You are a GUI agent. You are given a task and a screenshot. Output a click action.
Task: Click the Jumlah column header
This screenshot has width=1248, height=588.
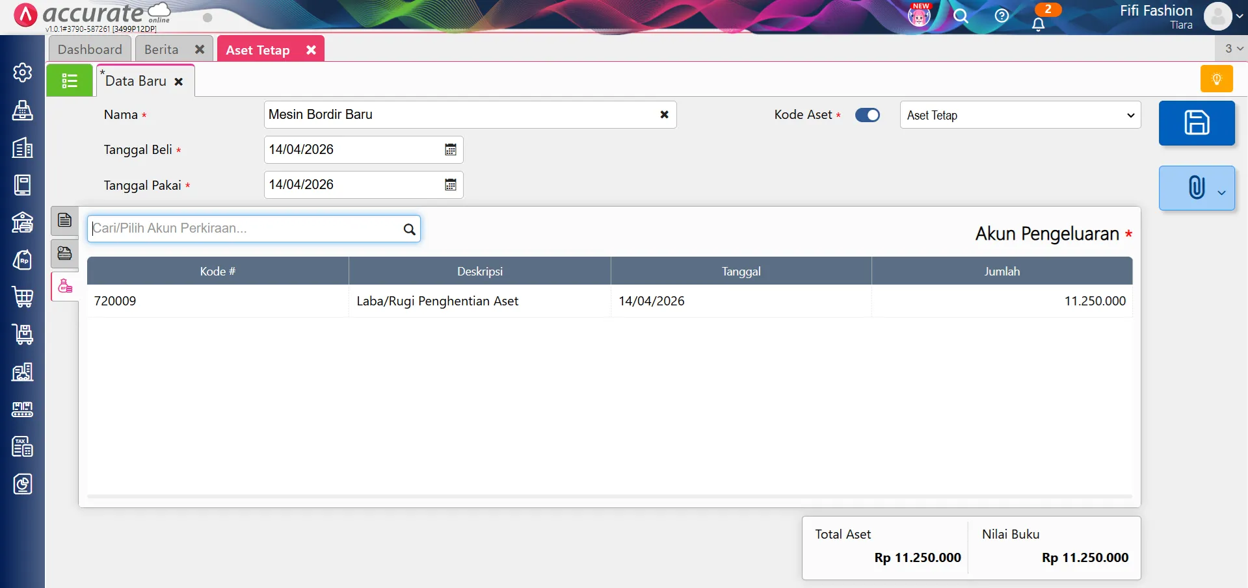point(1002,271)
